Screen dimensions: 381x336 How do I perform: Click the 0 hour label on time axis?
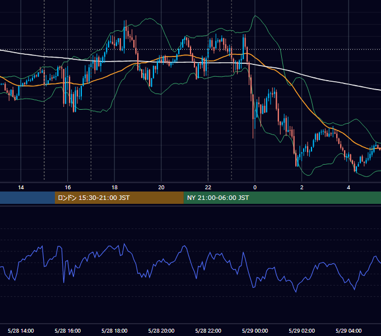[255, 188]
